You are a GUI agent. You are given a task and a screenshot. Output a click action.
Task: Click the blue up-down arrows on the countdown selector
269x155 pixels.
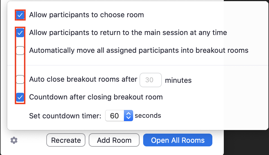(x=128, y=116)
